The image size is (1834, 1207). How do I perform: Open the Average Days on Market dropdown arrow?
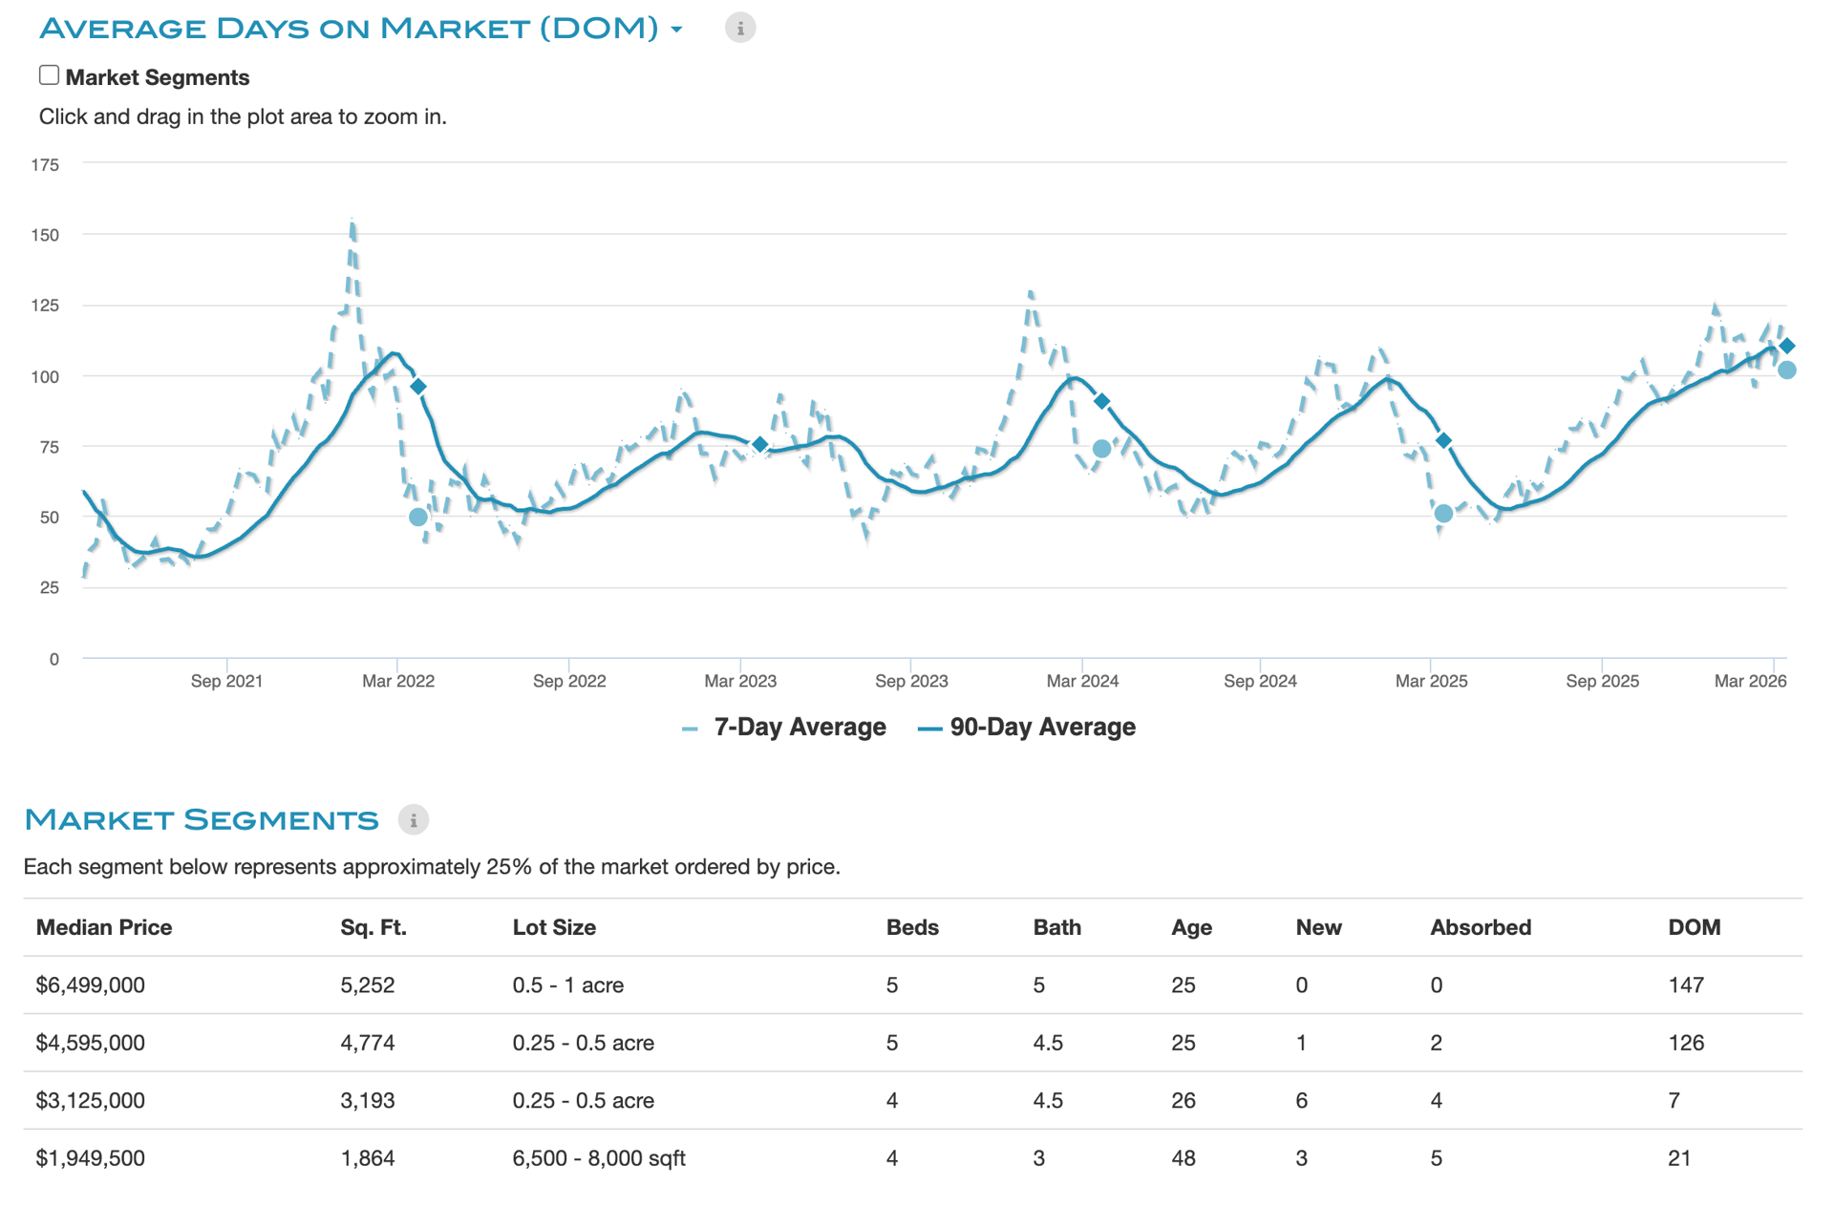tap(677, 30)
